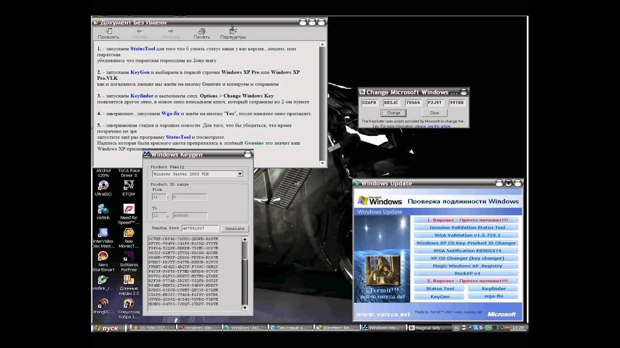
Task: Select key CG6P8-KB3JC-7V464-P2J9T-99TBB
Action: click(183, 294)
